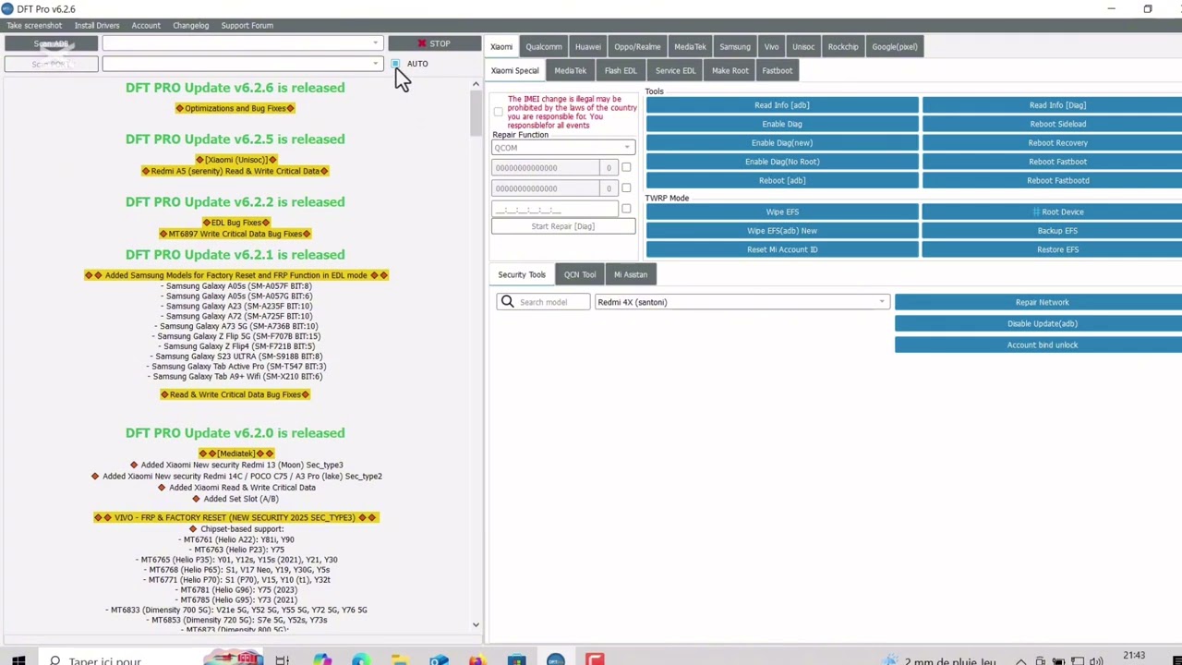Click into the second IMEI input field
The height and width of the screenshot is (665, 1182).
click(545, 188)
